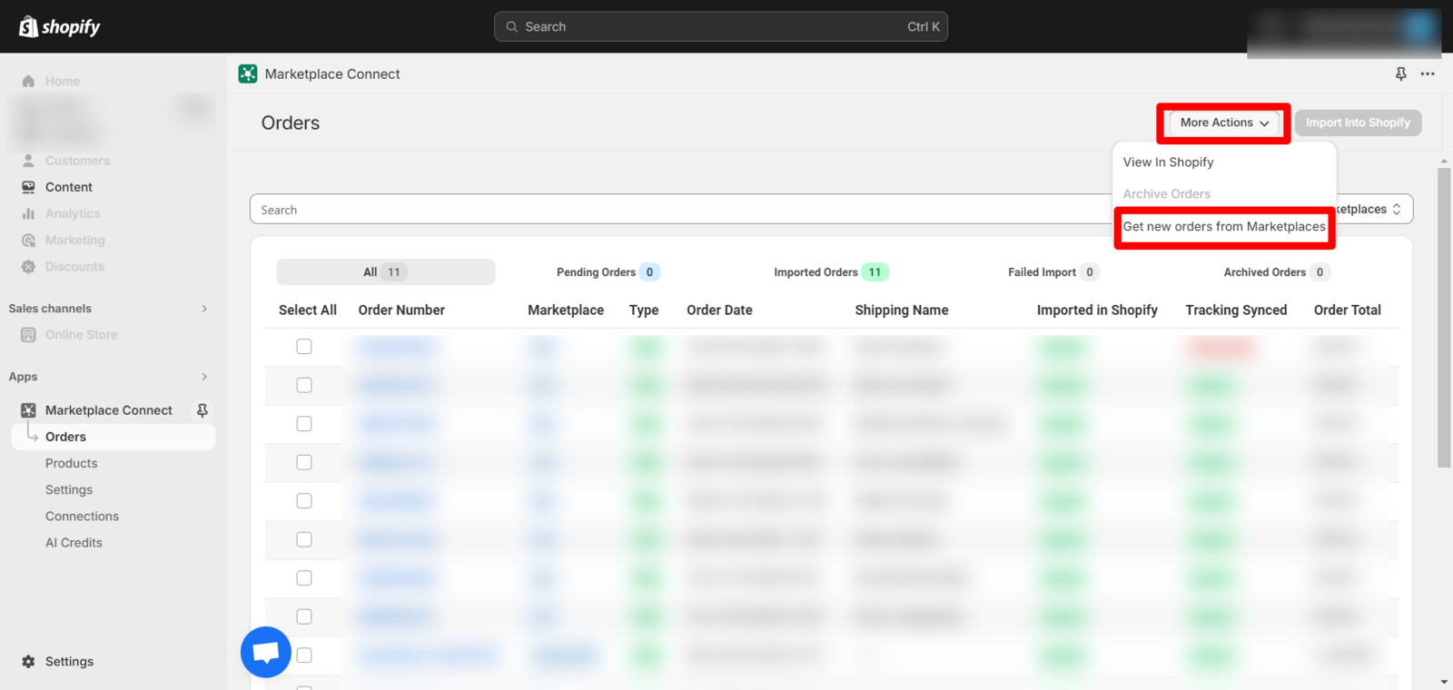This screenshot has height=690, width=1453.
Task: Tick the eighth order row checkbox
Action: [304, 616]
